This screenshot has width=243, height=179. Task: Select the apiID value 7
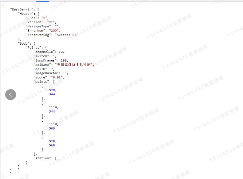[52, 69]
